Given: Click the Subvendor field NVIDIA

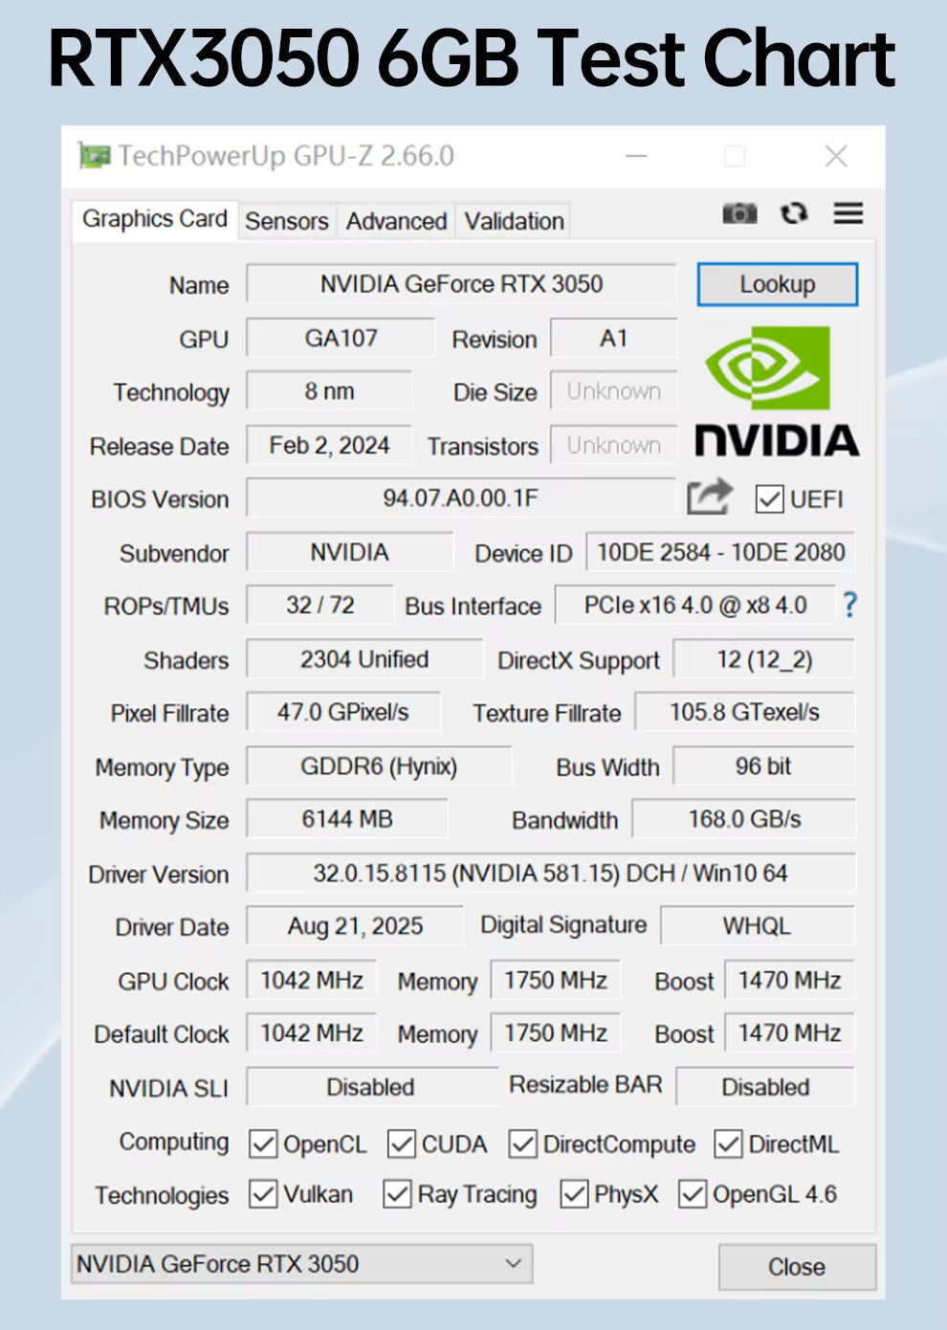Looking at the screenshot, I should point(349,552).
